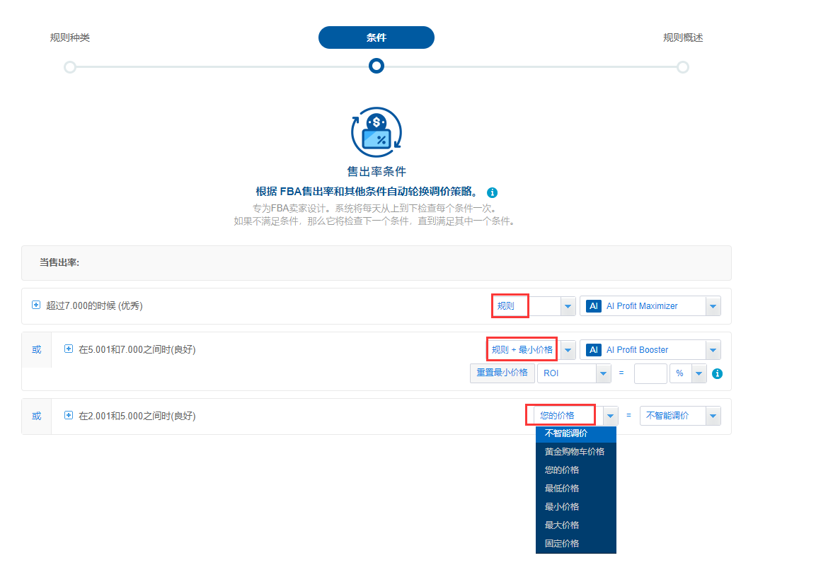Open the 规则 dropdown arrow in first row

[568, 306]
